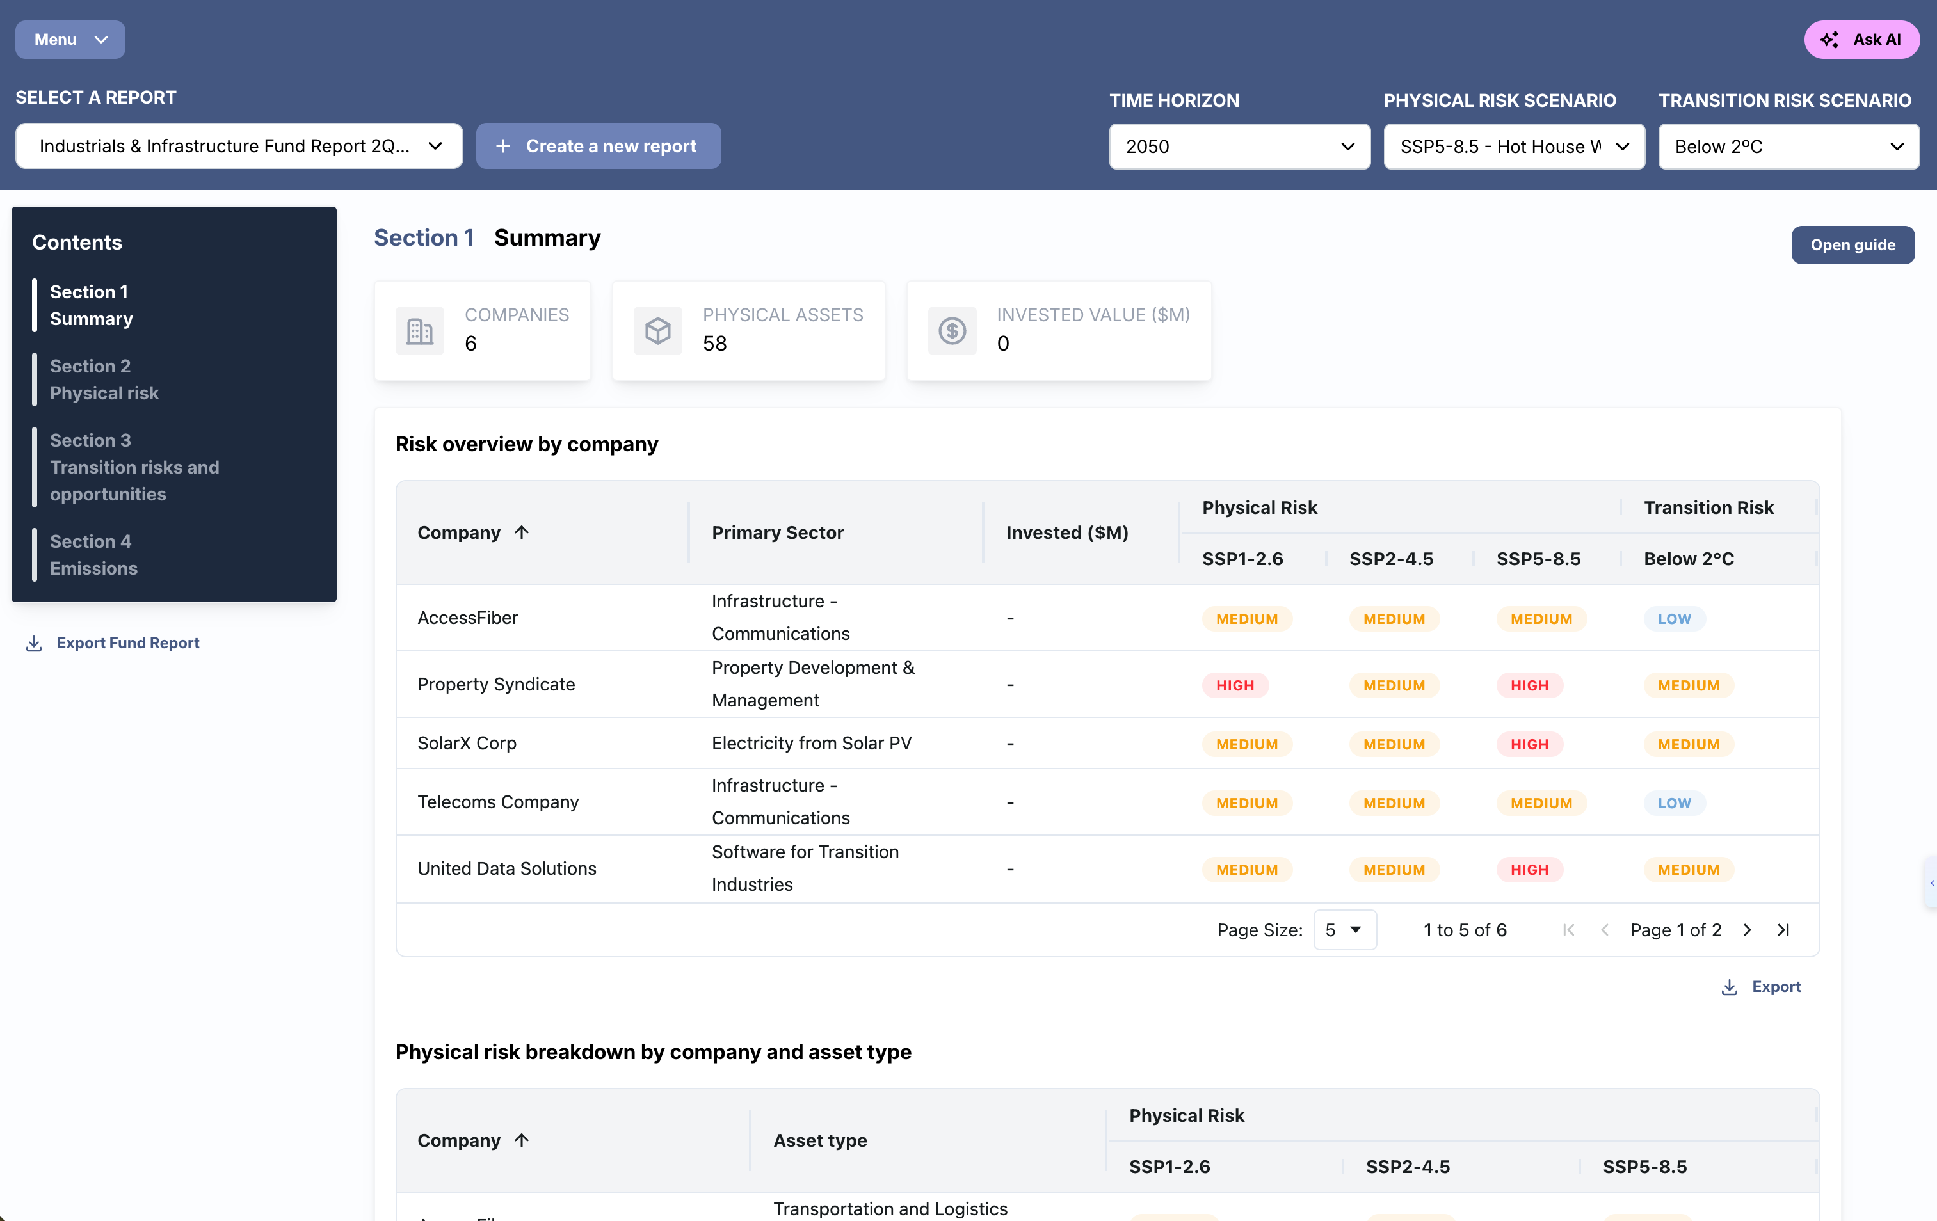
Task: Open the Time Horizon 2050 dropdown
Action: (x=1239, y=147)
